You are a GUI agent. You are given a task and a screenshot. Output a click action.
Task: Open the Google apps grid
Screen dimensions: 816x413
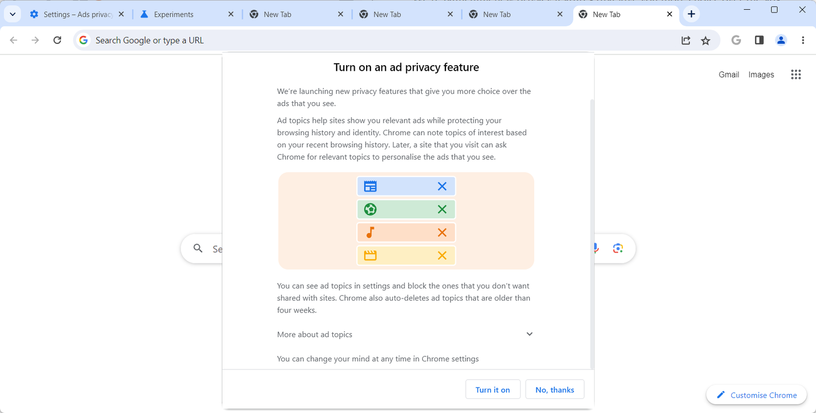796,74
